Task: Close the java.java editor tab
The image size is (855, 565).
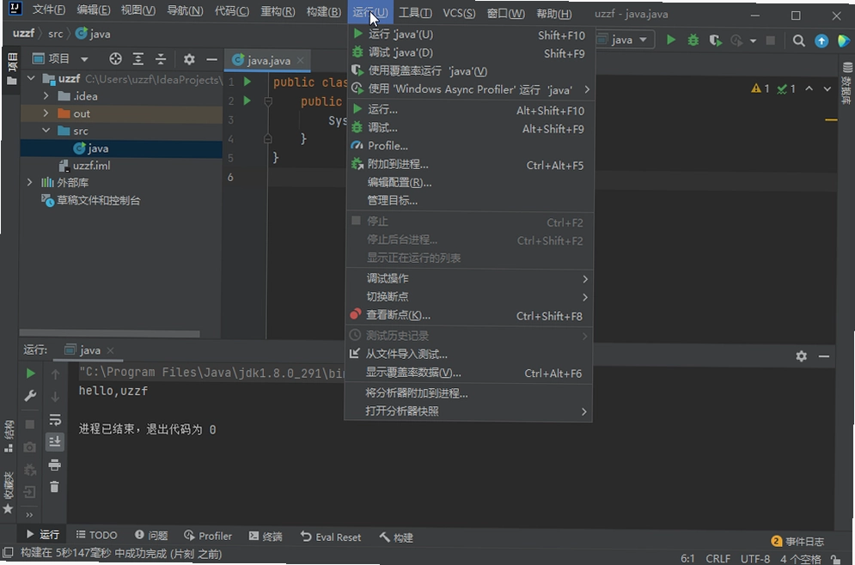Action: pyautogui.click(x=301, y=60)
